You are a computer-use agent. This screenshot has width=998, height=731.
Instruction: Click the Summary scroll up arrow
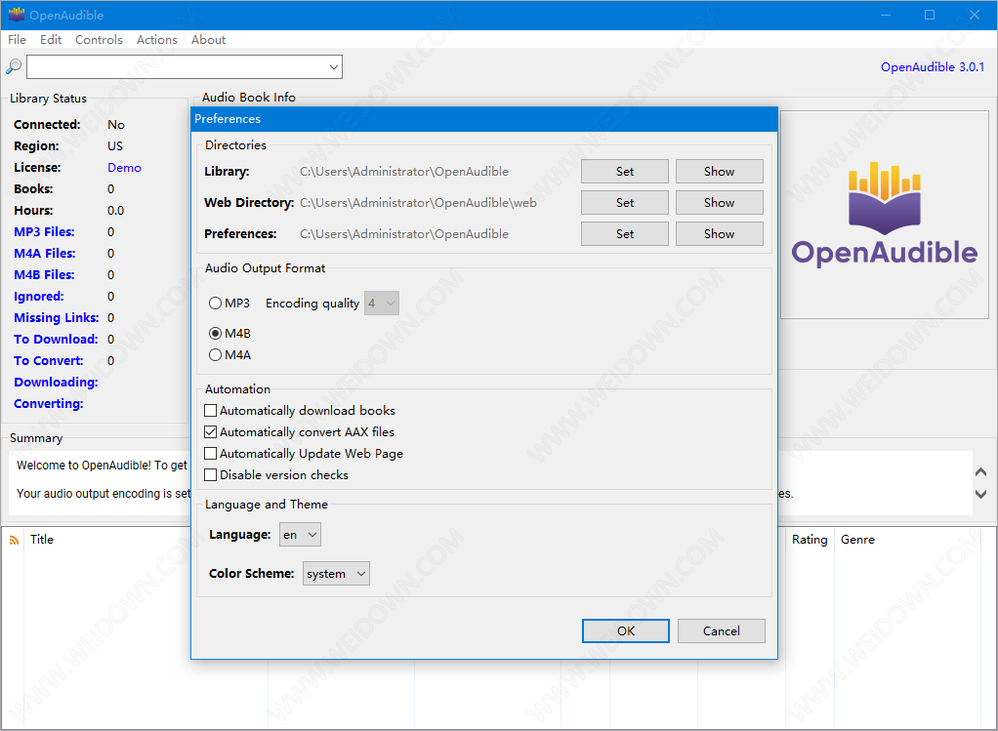[x=980, y=472]
